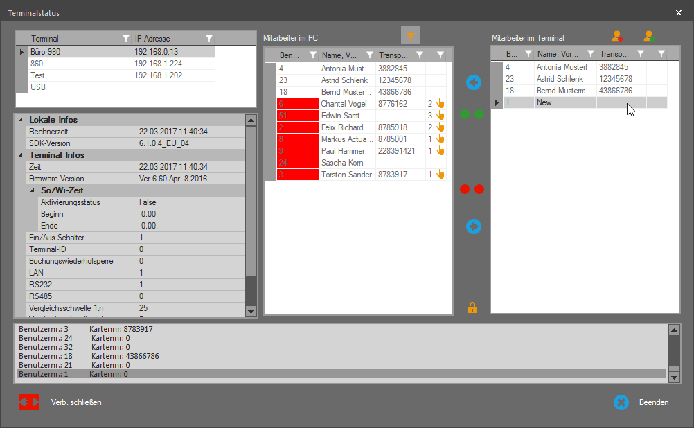Click the blue left arrow transfer icon

pos(474,83)
